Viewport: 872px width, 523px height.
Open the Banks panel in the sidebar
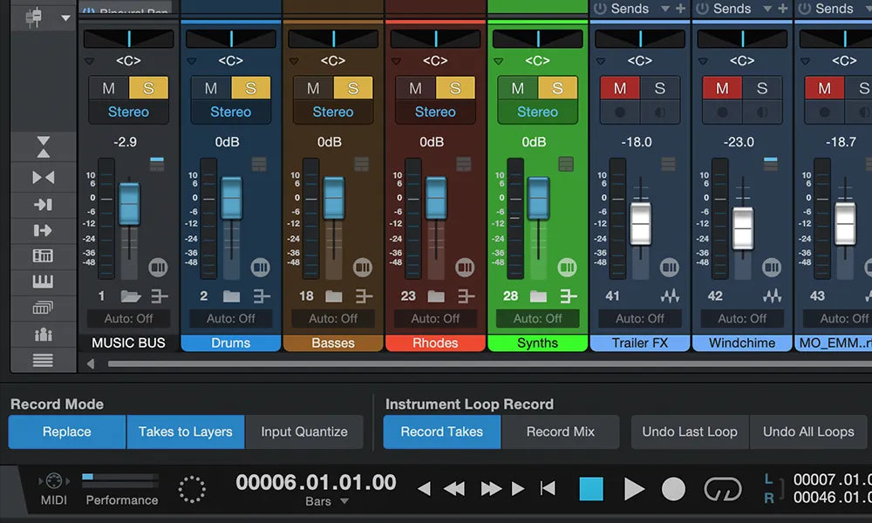click(44, 305)
